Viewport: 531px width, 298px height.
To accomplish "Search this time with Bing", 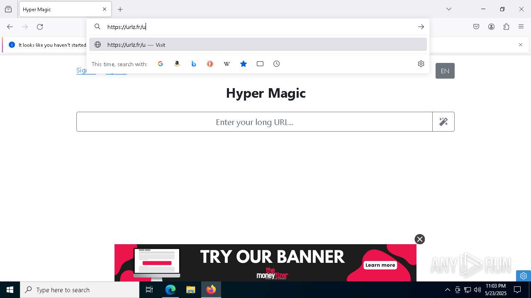I will point(194,64).
